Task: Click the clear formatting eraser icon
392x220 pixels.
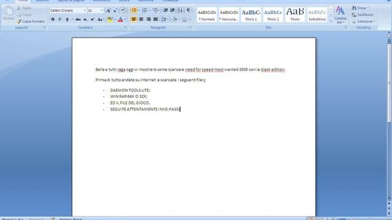Action: [123, 10]
